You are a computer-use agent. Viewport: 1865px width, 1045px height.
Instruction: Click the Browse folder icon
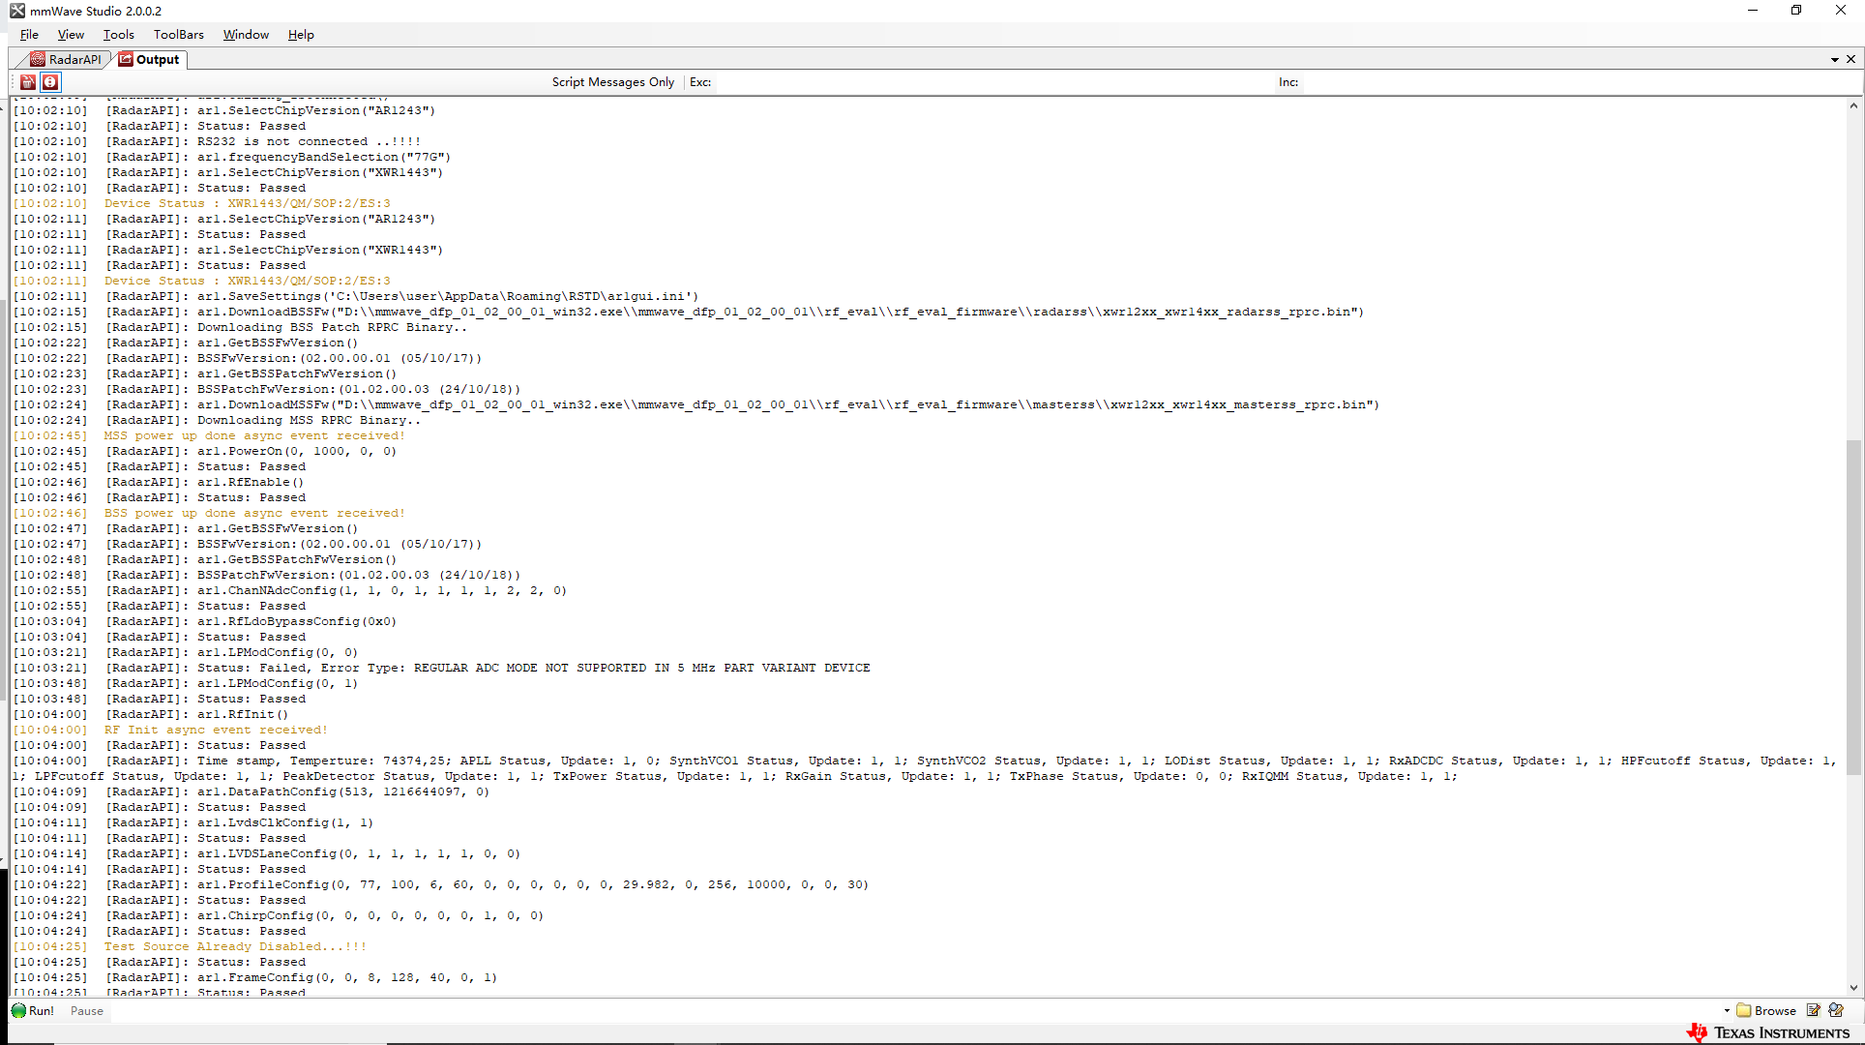[1744, 1010]
